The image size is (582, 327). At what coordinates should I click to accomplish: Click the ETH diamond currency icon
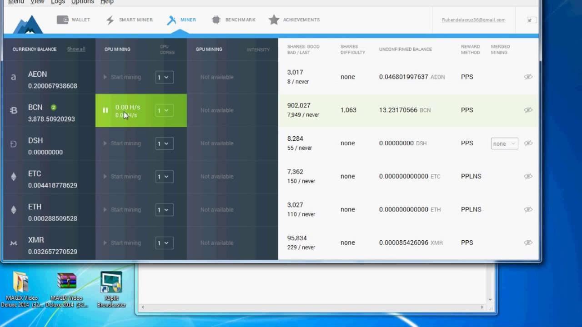pos(14,210)
